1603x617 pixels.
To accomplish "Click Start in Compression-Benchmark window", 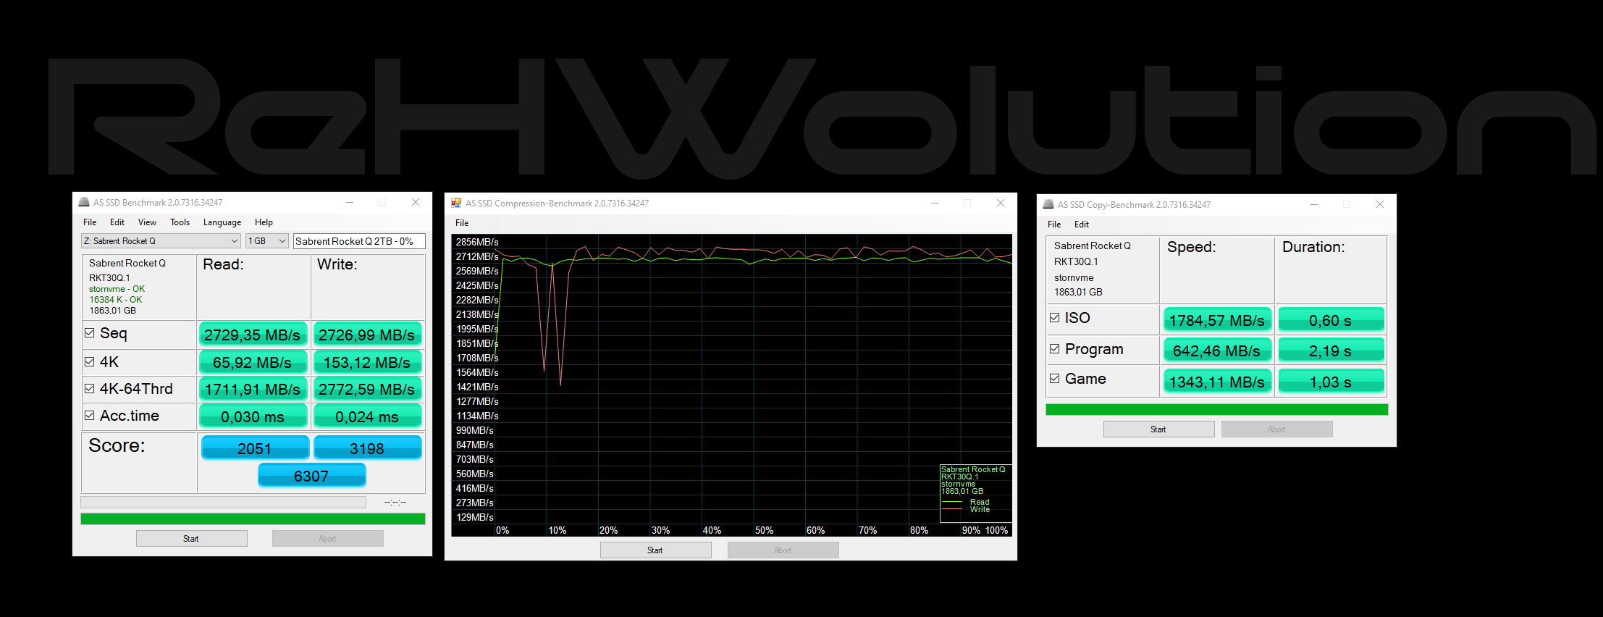I will [x=656, y=550].
